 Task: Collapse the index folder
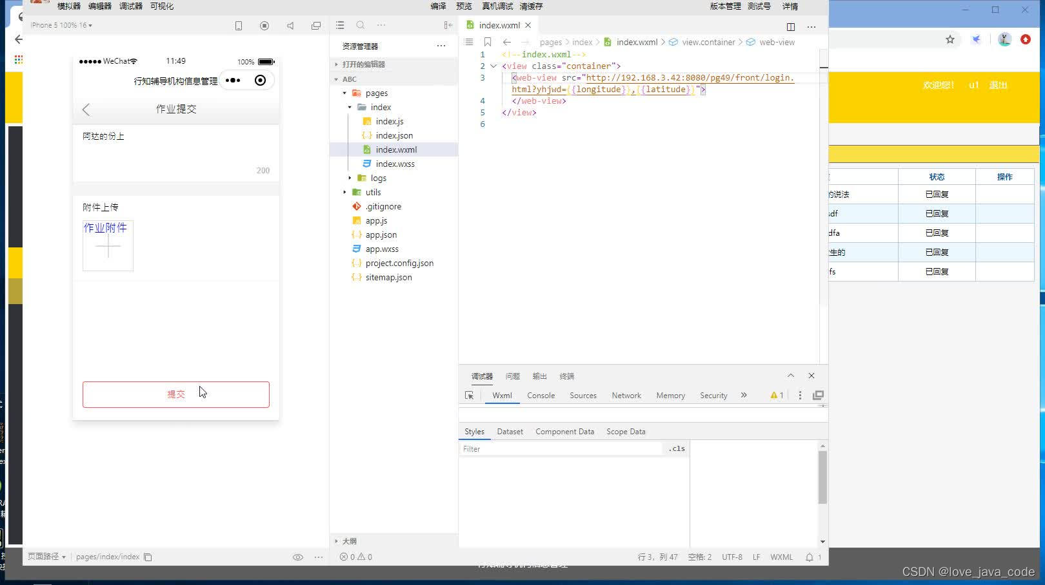(x=350, y=108)
